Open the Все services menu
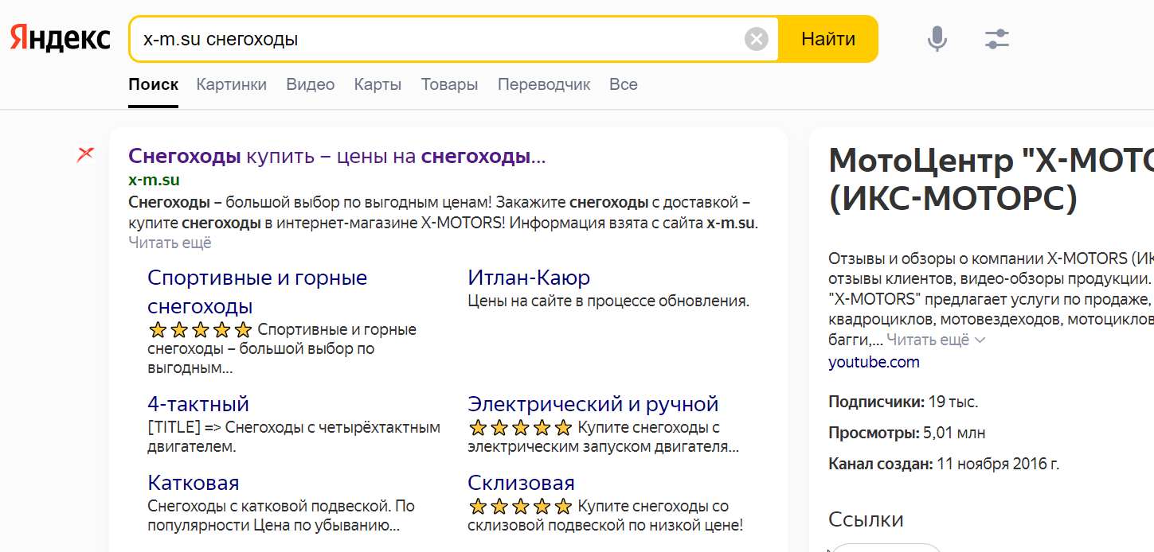Screen dimensions: 1154x552 tap(623, 84)
